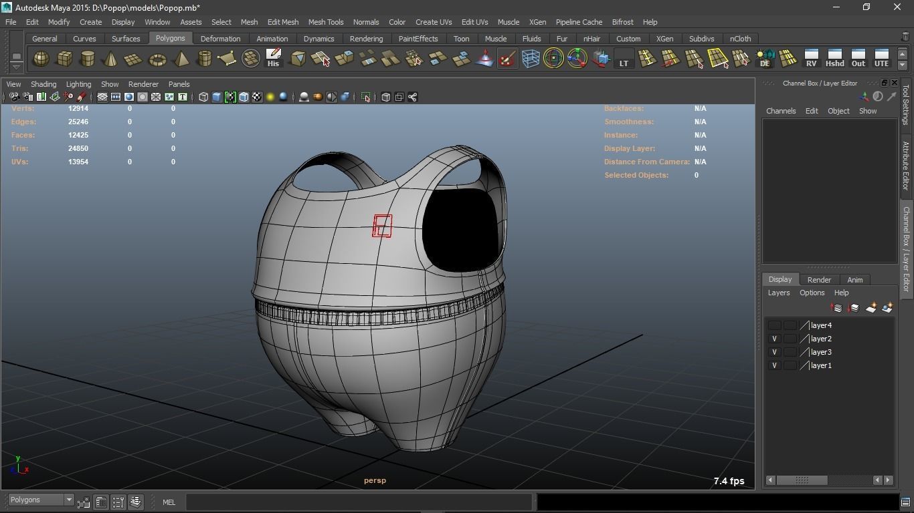
Task: Switch to the Render layer tab
Action: point(819,280)
